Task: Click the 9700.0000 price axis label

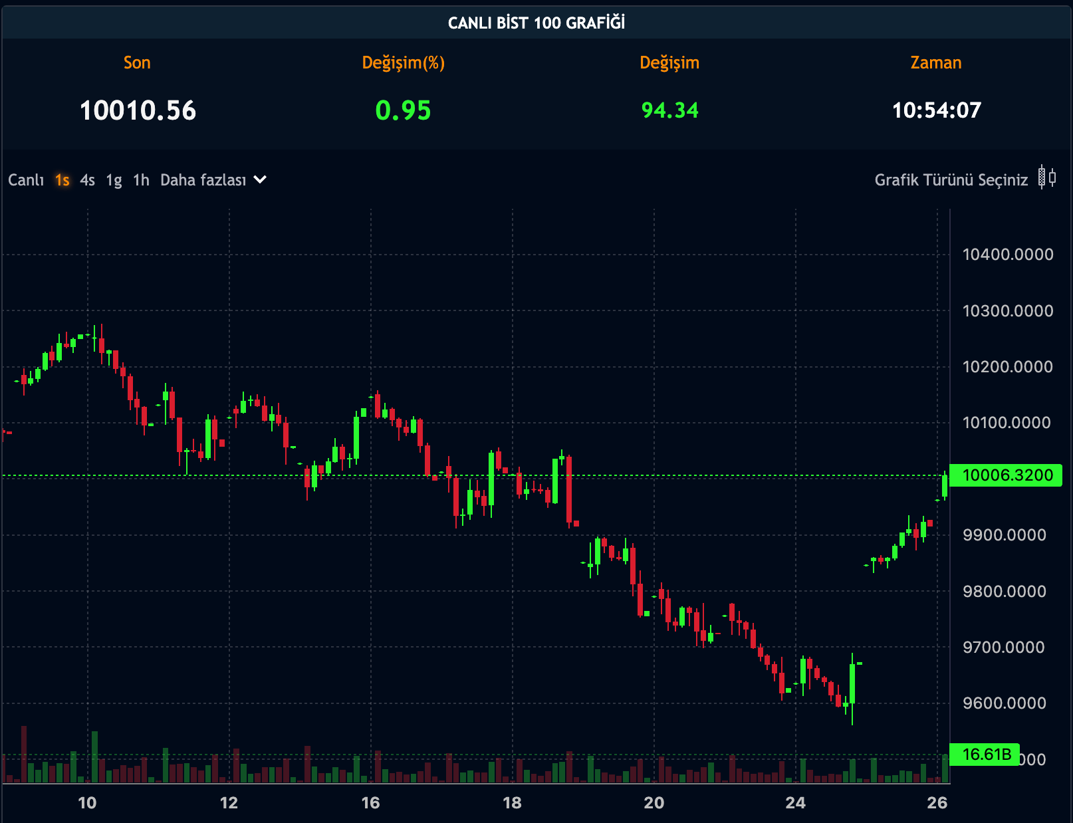Action: (x=1003, y=647)
